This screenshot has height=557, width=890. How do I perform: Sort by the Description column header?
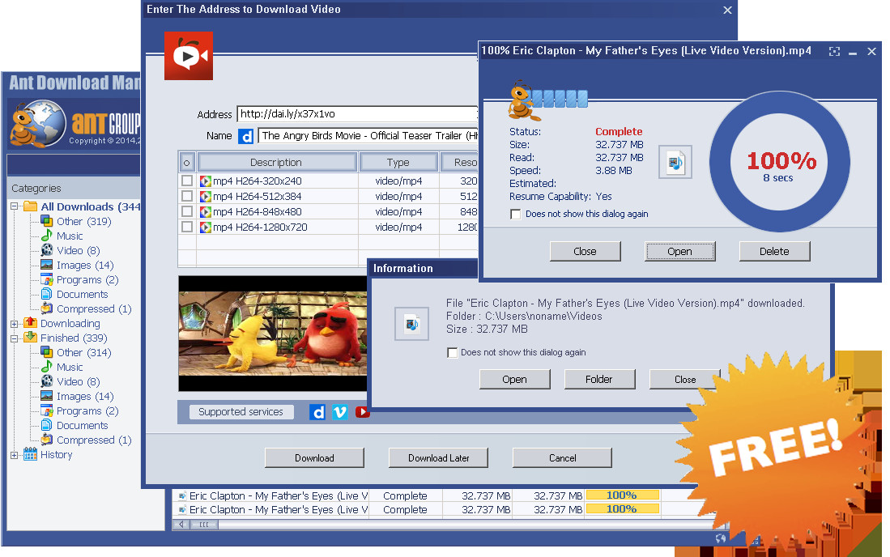point(277,162)
